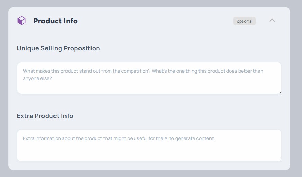The height and width of the screenshot is (177, 302).
Task: Click the "anyone else?" placeholder line
Action: [37, 78]
